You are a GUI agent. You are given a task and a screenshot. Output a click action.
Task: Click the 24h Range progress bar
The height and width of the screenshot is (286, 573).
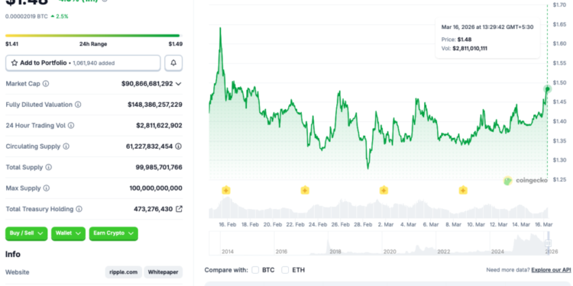click(94, 35)
